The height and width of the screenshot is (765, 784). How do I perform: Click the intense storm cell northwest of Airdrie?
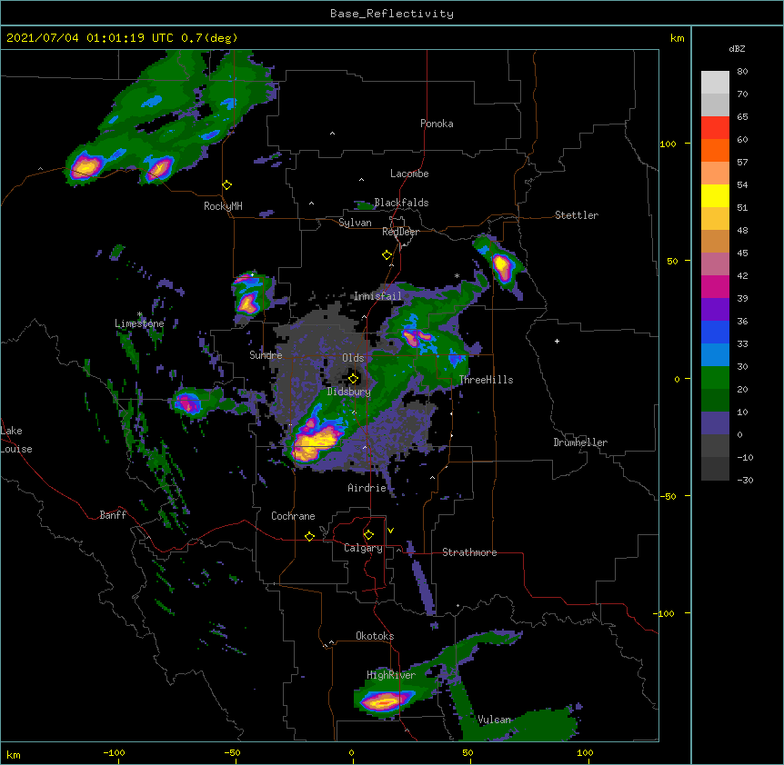tap(316, 442)
